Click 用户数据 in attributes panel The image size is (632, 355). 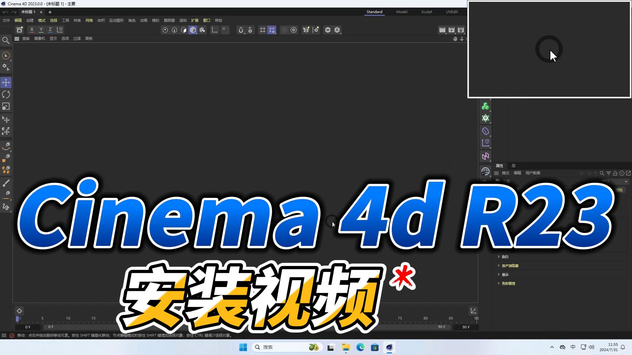pos(533,173)
